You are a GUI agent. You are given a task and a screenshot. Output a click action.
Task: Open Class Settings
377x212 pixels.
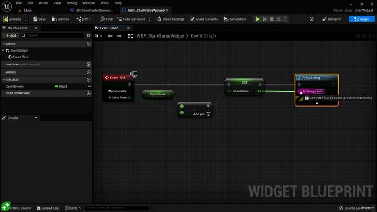(x=171, y=19)
